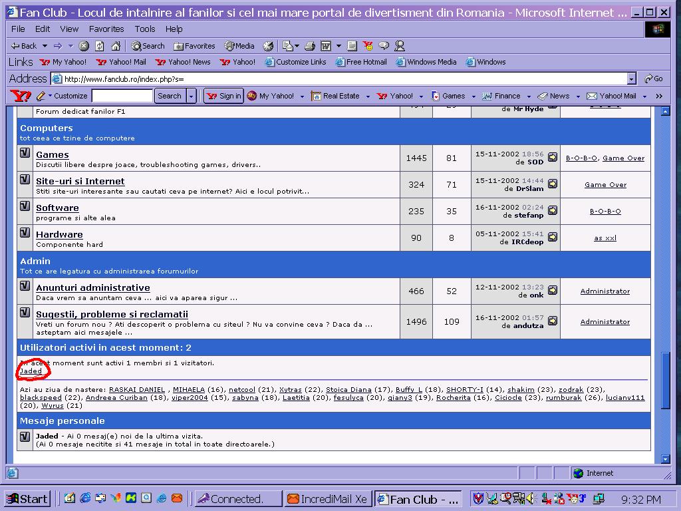This screenshot has width=681, height=511.
Task: Open the View menu
Action: (x=69, y=29)
